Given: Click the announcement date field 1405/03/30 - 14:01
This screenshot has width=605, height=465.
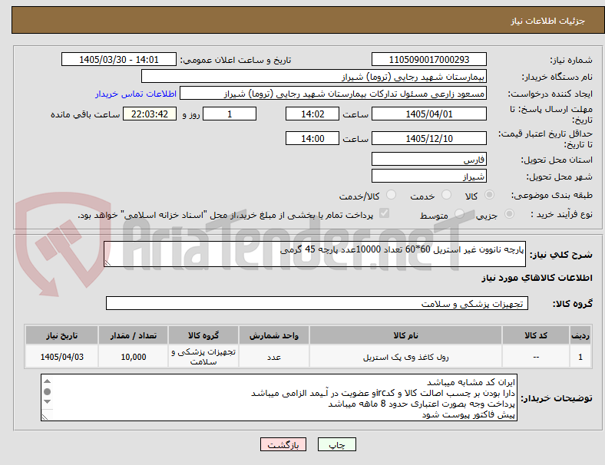Looking at the screenshot, I should coord(119,59).
